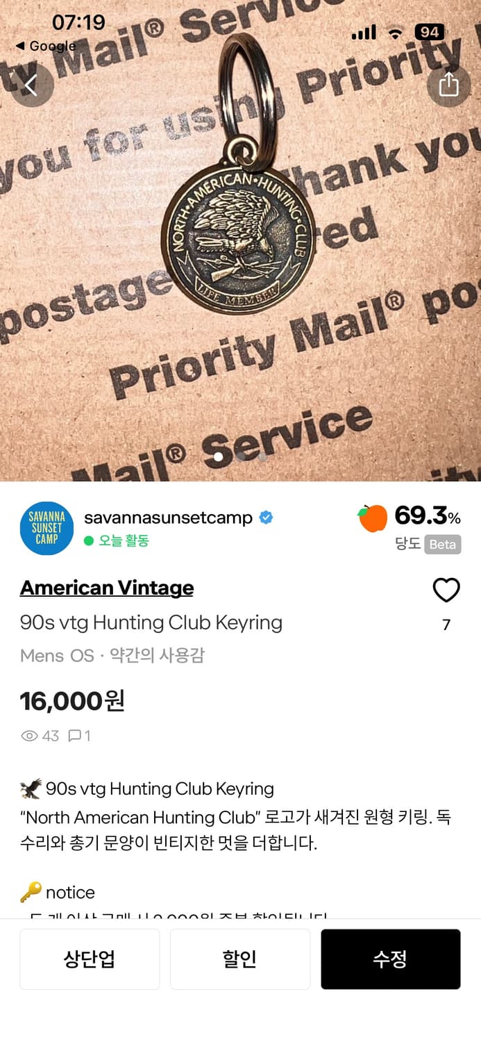This screenshot has width=481, height=1042.
Task: Open the American Vintage brand link
Action: pos(107,588)
